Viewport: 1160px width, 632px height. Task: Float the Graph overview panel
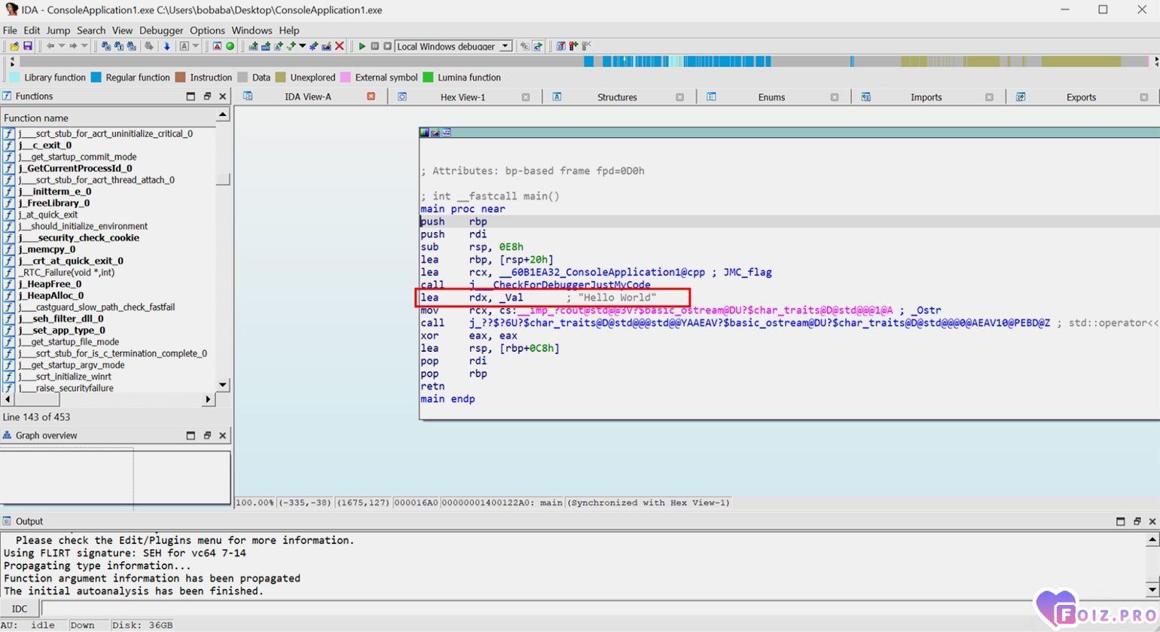pyautogui.click(x=207, y=435)
